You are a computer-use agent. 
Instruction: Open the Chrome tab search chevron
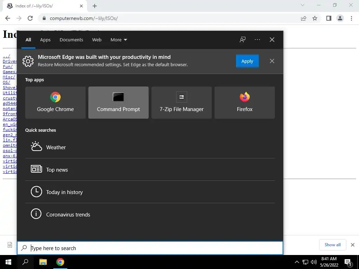[303, 5]
